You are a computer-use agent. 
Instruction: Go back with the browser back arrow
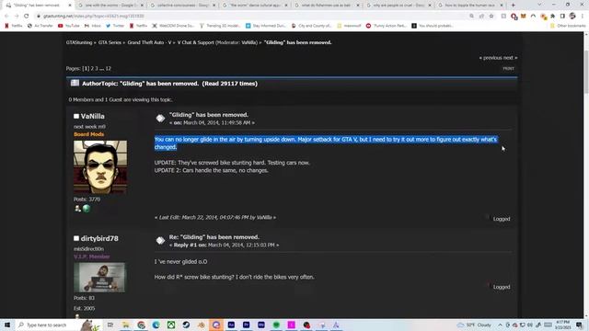click(x=6, y=17)
